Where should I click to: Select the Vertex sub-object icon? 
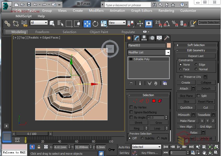(x=136, y=101)
